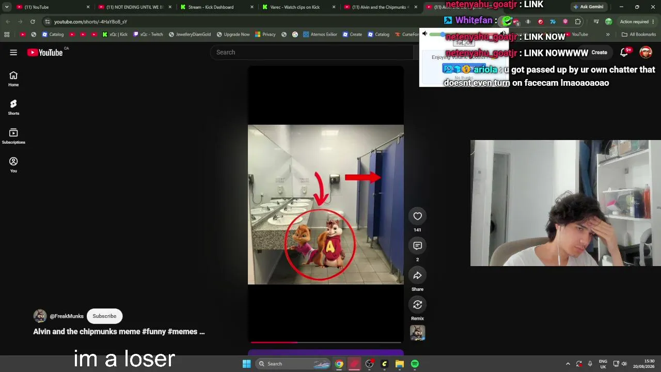This screenshot has width=661, height=372.
Task: Open the browser Extensions puzzle icon
Action: pyautogui.click(x=578, y=22)
